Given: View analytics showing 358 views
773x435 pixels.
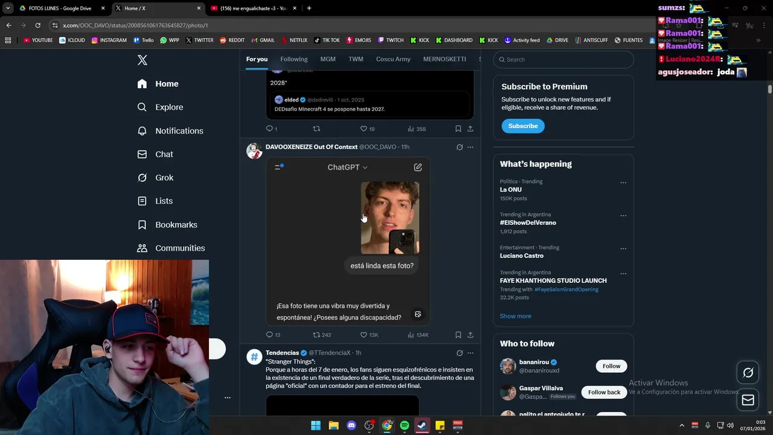Looking at the screenshot, I should tap(417, 129).
